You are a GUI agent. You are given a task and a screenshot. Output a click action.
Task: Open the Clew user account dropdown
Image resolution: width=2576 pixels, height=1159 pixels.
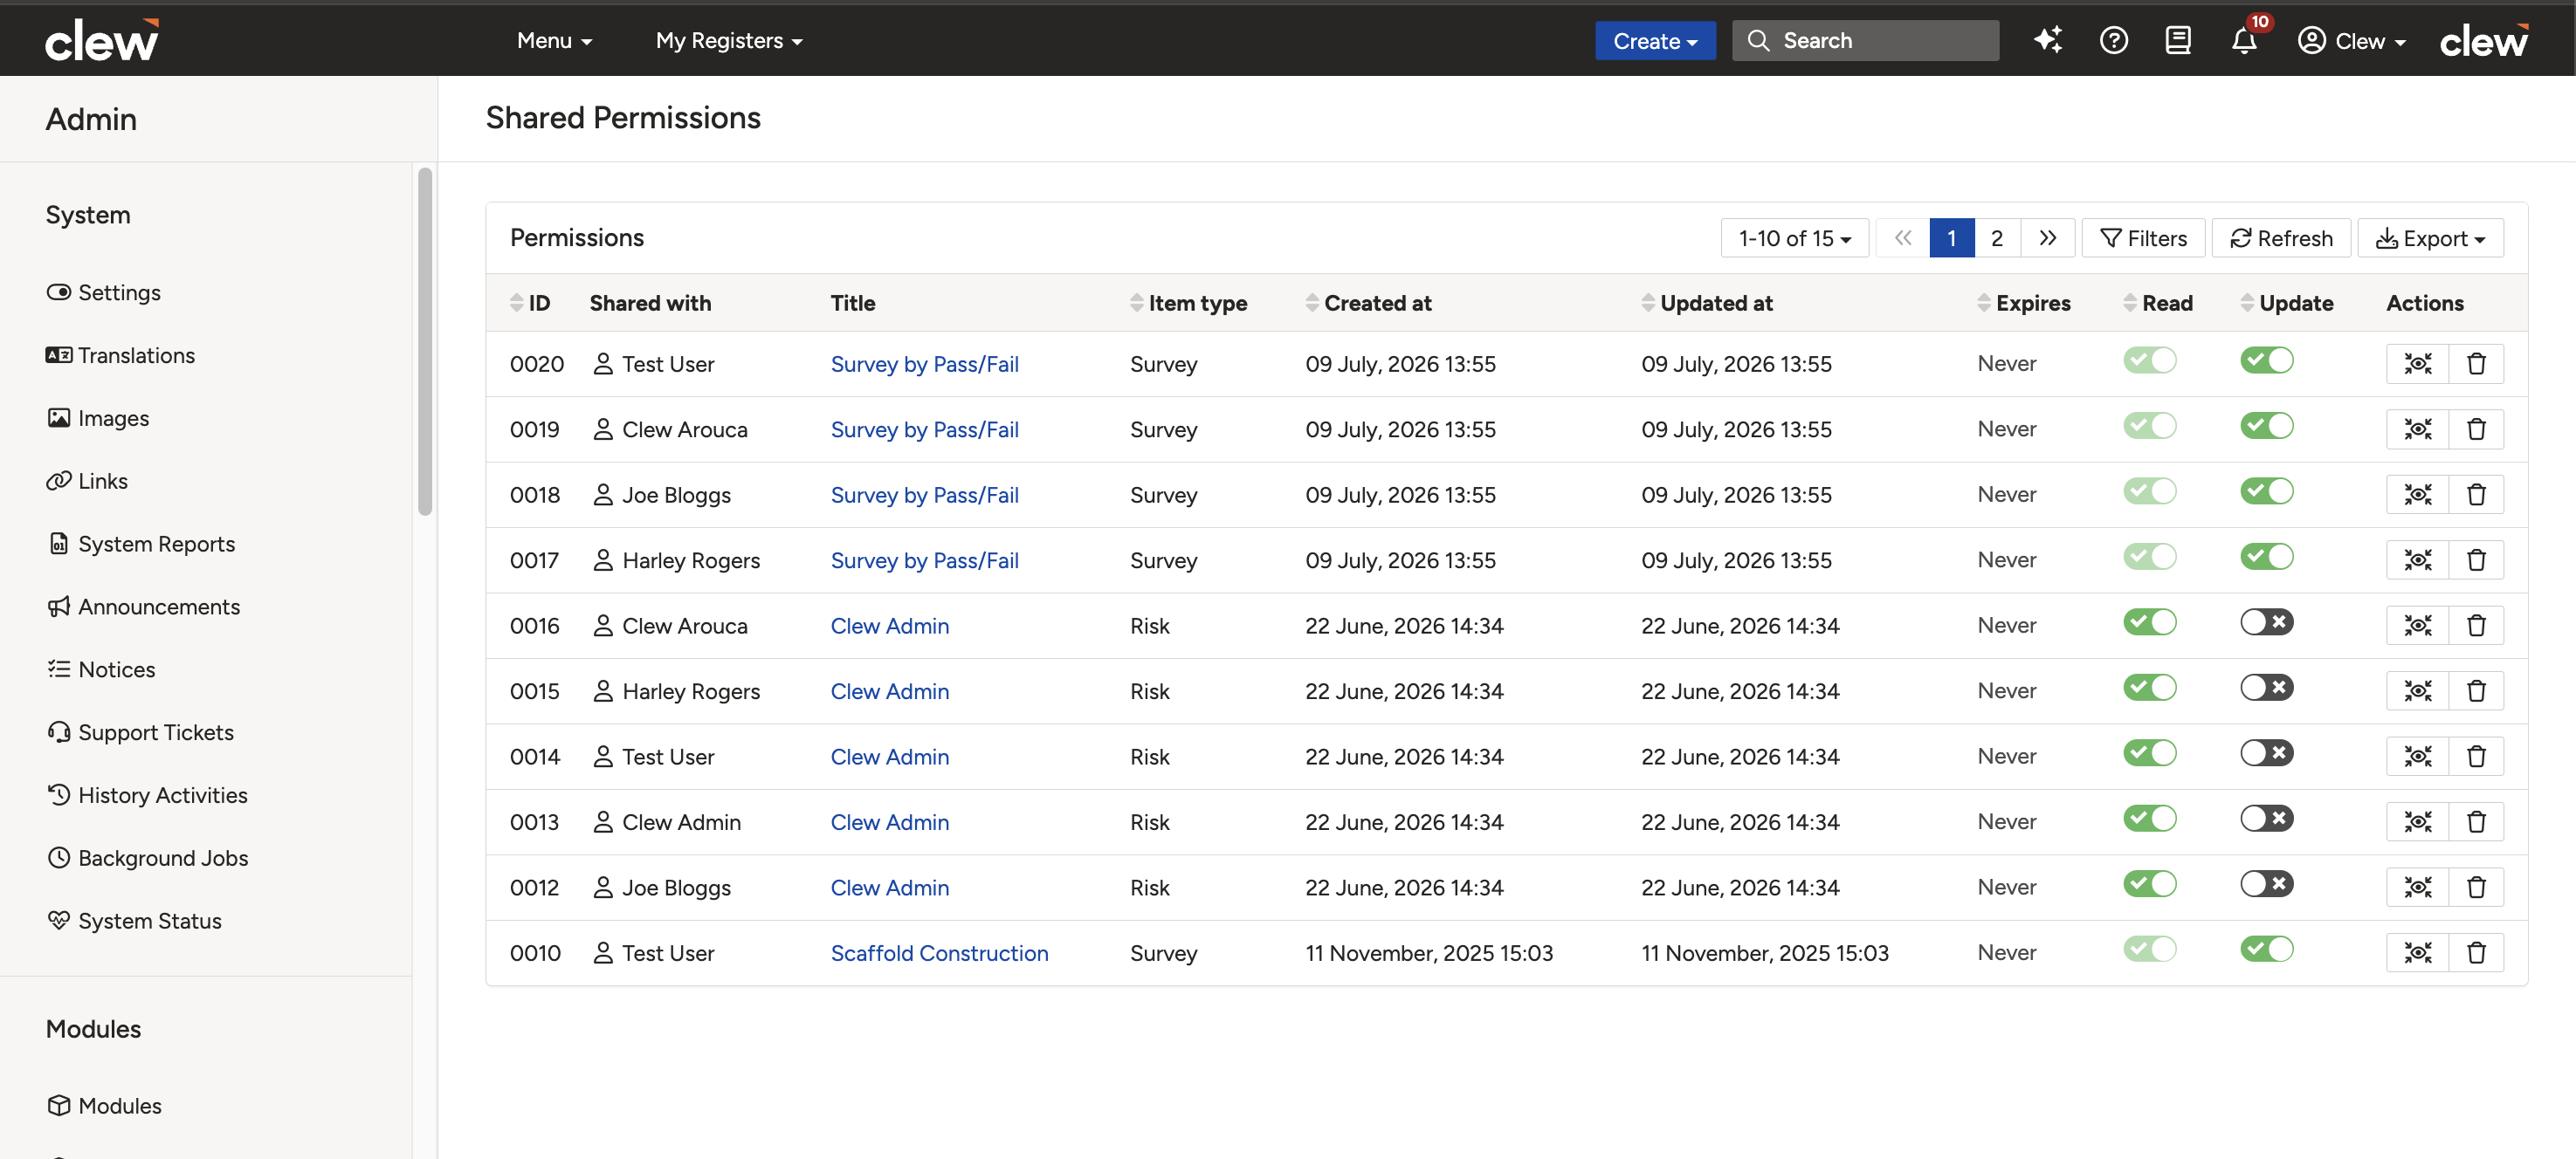point(2350,41)
